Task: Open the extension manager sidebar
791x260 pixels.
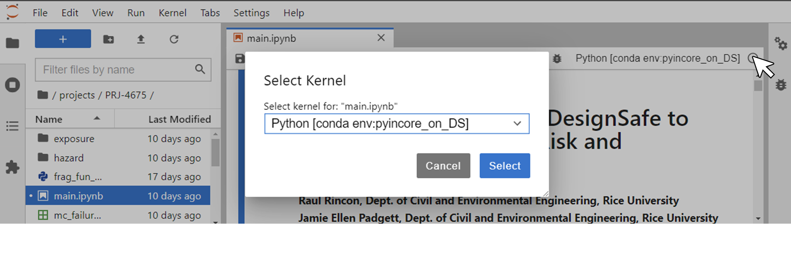Action: [x=12, y=167]
